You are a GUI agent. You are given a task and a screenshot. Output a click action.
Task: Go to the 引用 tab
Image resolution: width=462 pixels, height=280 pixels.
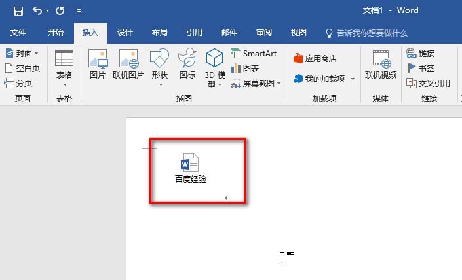[x=195, y=32]
